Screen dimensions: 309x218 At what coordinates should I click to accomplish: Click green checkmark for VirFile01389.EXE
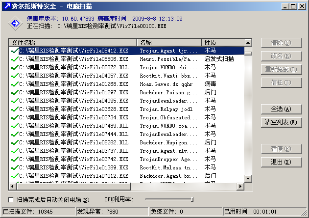(x=15, y=167)
